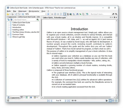Click the contents panel search binoculars icon
The width and height of the screenshot is (124, 108).
(38, 20)
